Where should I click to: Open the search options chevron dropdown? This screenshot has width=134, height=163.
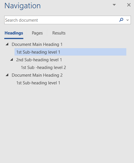coord(127,20)
